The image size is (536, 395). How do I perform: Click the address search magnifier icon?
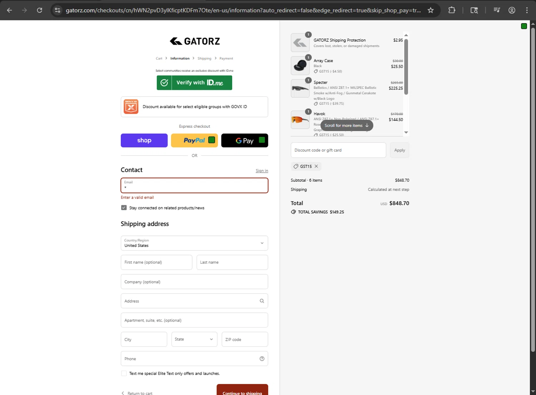coord(262,301)
